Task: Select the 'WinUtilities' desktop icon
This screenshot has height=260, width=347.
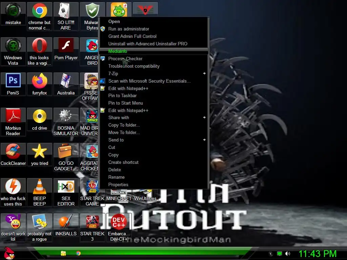Action: click(x=145, y=195)
